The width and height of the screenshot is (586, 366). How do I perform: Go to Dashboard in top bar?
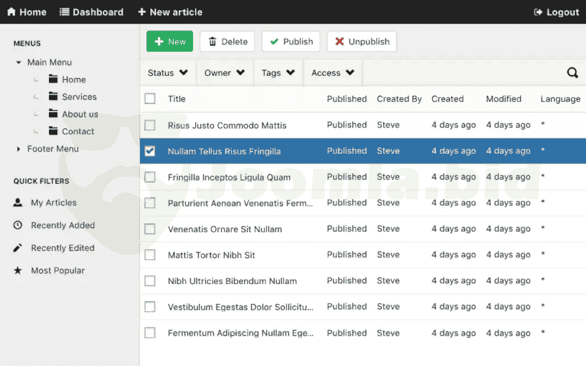(x=91, y=12)
